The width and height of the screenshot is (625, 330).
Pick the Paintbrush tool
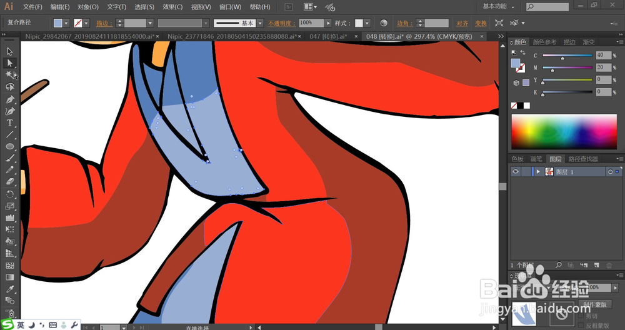(10, 158)
